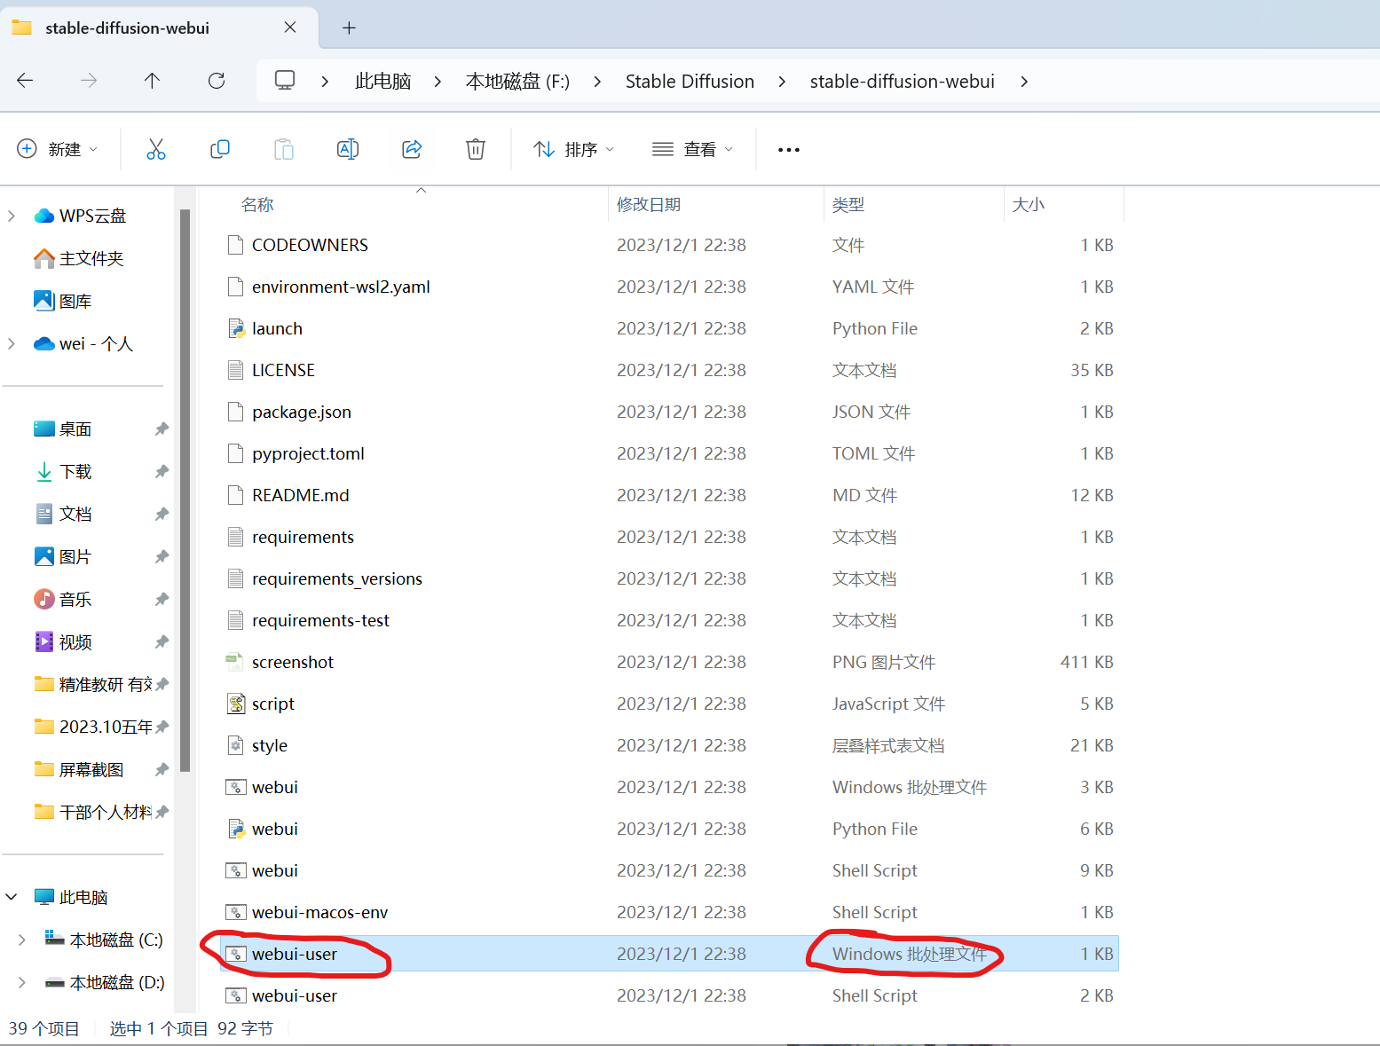Open the 查看 view dropdown
Image resolution: width=1380 pixels, height=1046 pixels.
coord(693,149)
